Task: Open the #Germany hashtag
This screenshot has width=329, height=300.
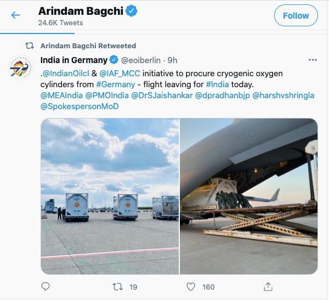Action: [116, 84]
